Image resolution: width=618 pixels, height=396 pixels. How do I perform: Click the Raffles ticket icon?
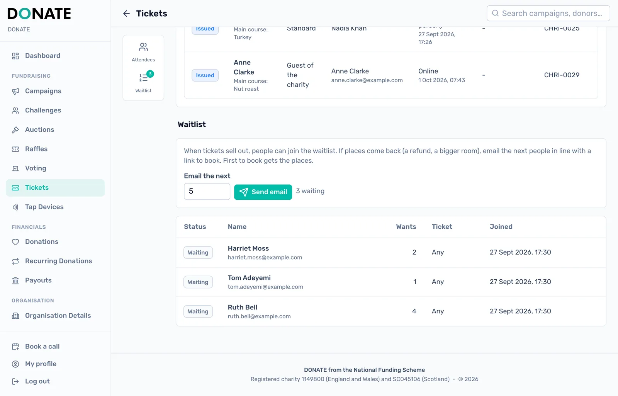(x=15, y=149)
